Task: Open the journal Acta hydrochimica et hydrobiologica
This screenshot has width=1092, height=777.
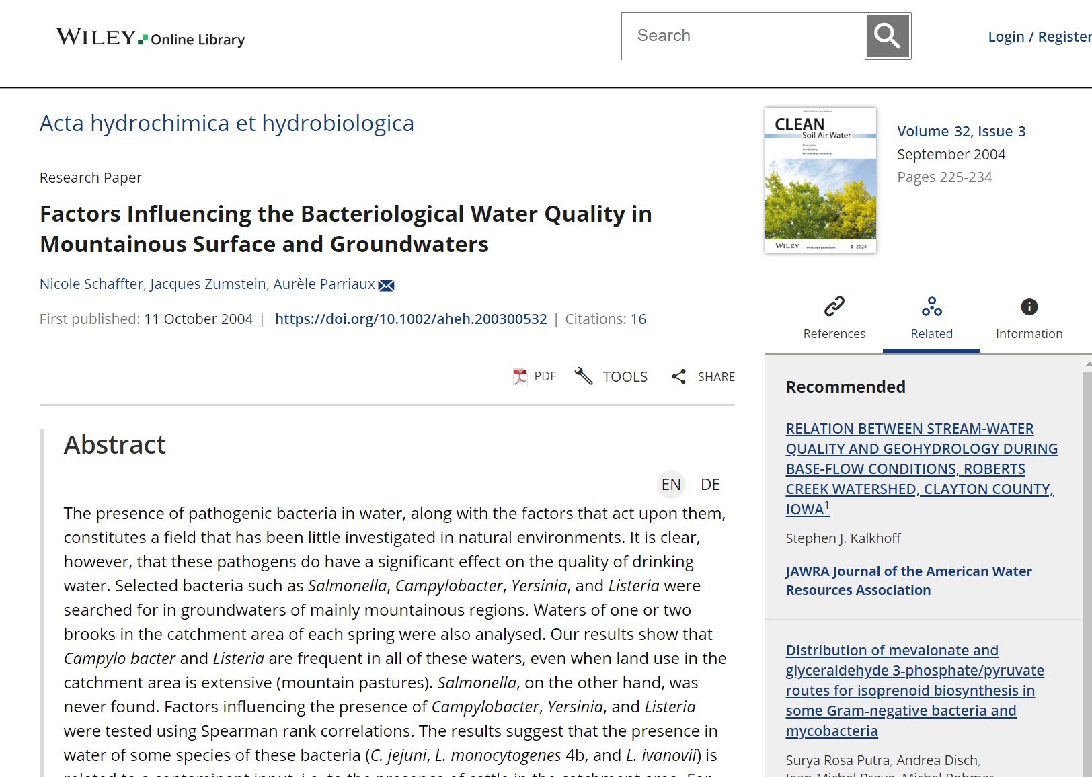Action: 226,123
